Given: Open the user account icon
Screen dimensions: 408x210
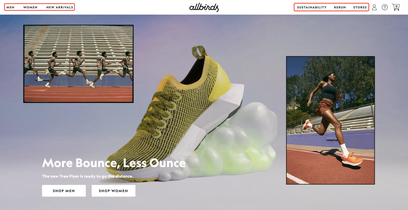Looking at the screenshot, I should tap(374, 7).
